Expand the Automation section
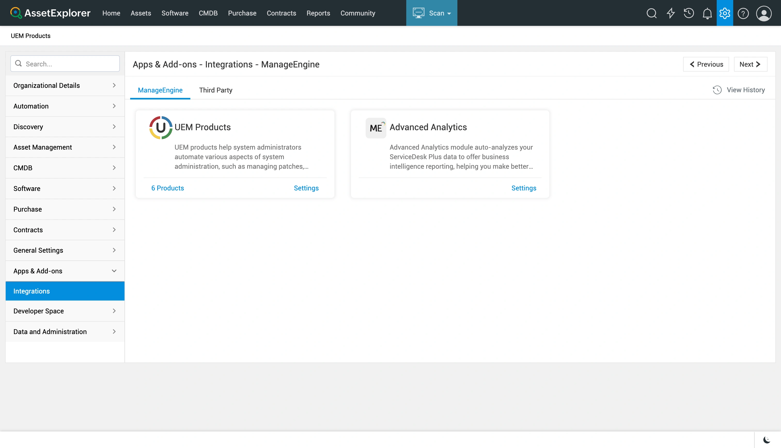Viewport: 781px width, 448px height. click(65, 106)
